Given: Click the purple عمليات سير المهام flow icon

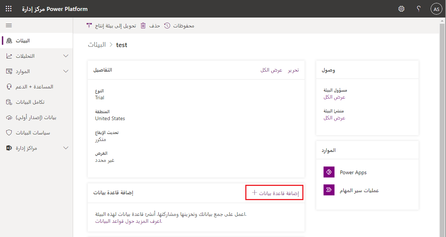Looking at the screenshot, I should coord(329,190).
